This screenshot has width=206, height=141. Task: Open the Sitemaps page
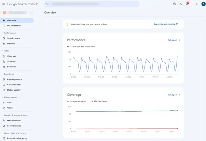pos(11,61)
